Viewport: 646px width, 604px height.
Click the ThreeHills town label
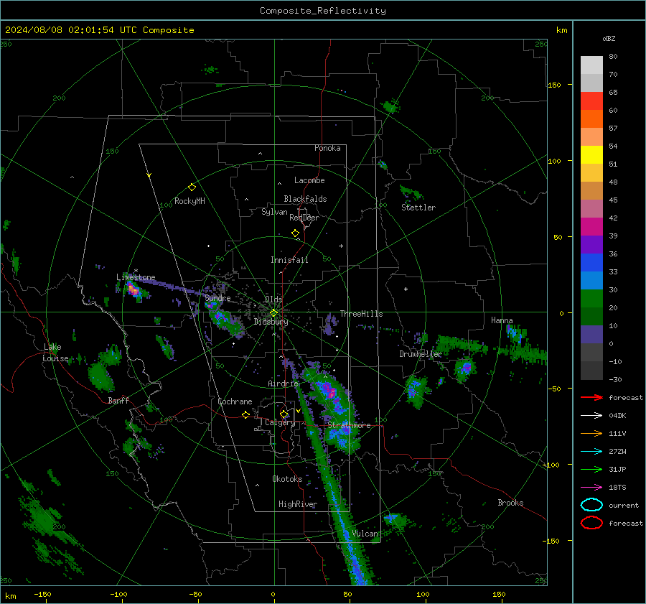pyautogui.click(x=361, y=314)
